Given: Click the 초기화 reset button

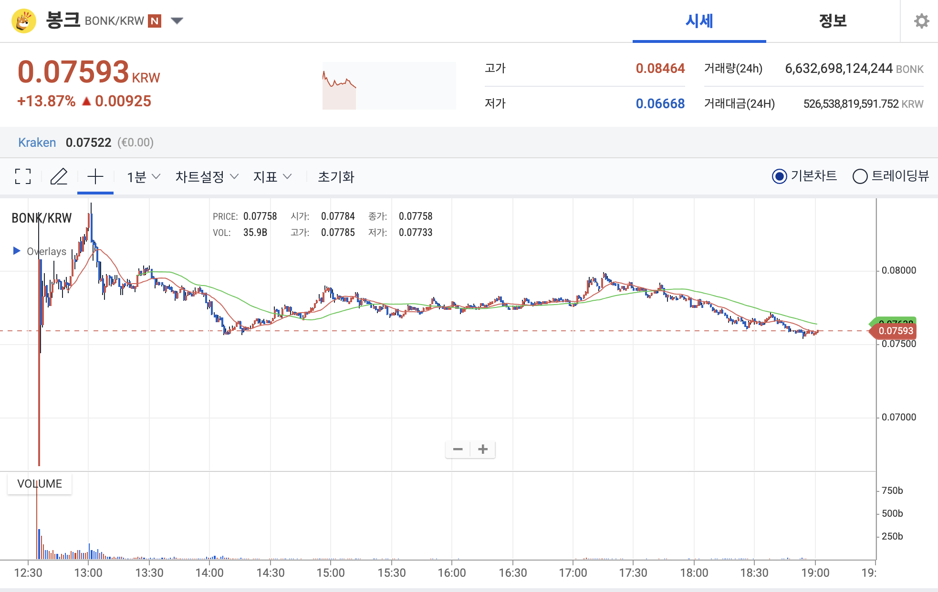Looking at the screenshot, I should (336, 177).
